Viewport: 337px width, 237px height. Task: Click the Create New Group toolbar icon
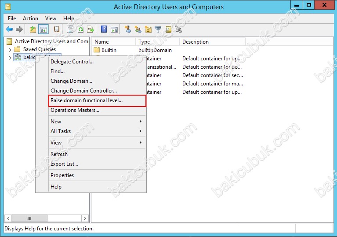click(x=138, y=30)
